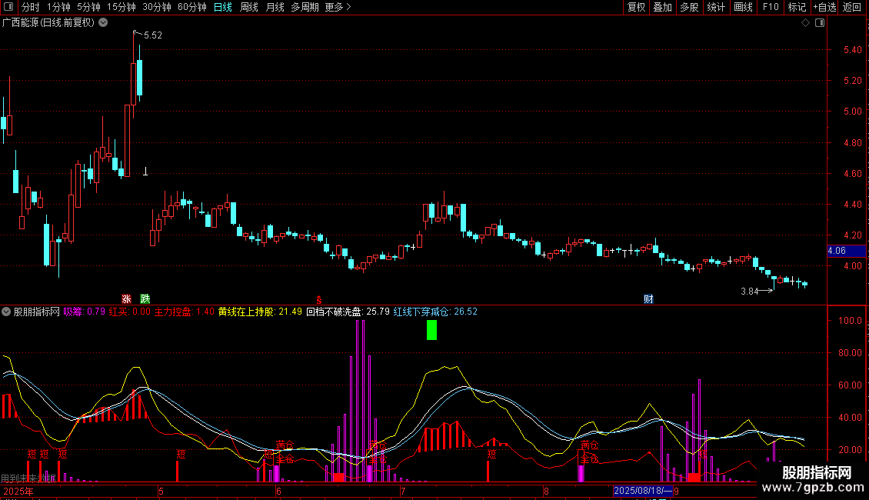Click the green signal block in indicator
The image size is (869, 500).
coord(431,330)
